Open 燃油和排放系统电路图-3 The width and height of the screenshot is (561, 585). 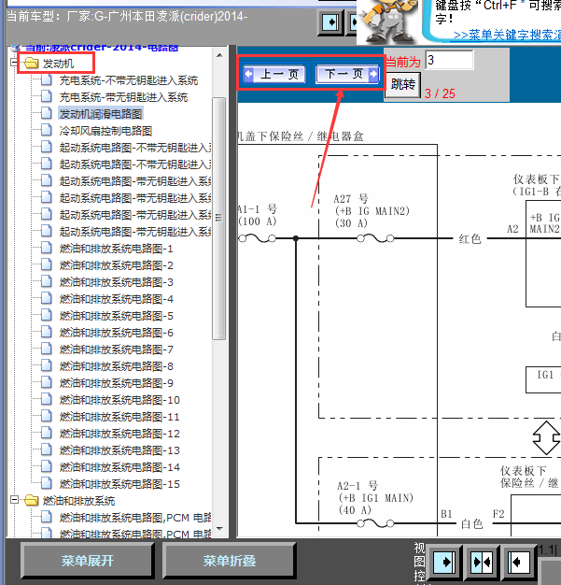click(x=117, y=282)
